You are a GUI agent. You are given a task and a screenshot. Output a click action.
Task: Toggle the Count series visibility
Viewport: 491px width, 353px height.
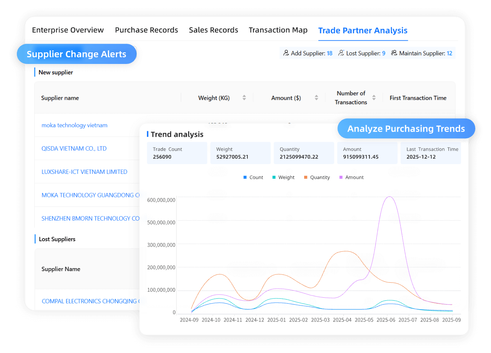(253, 177)
